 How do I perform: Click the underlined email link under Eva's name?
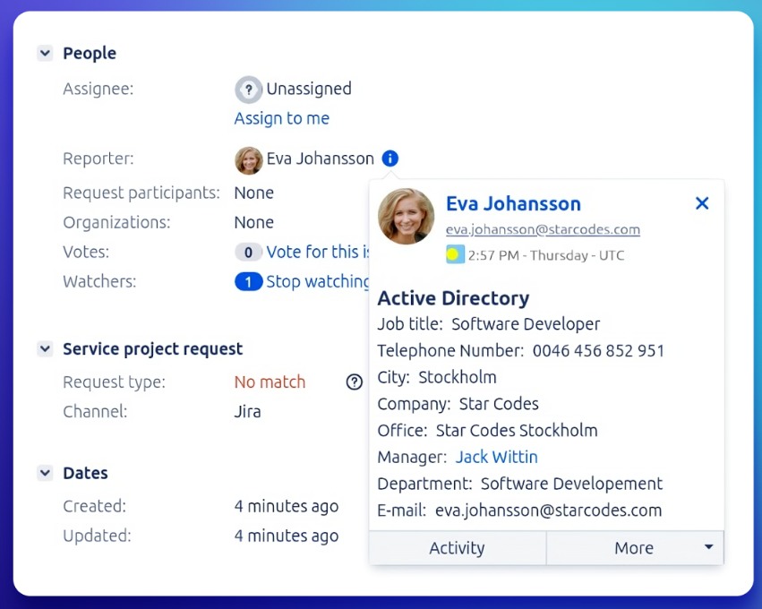[x=543, y=229]
